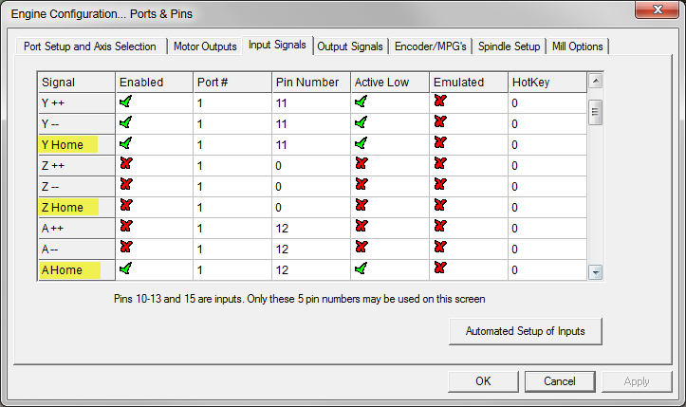686x407 pixels.
Task: Select the Y ++ signal row label
Action: [77, 103]
